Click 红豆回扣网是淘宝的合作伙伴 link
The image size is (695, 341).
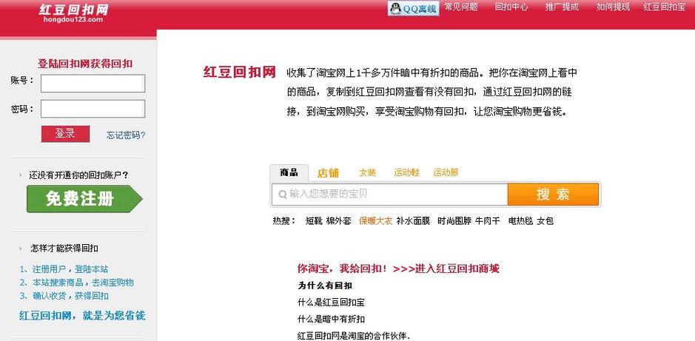(354, 336)
